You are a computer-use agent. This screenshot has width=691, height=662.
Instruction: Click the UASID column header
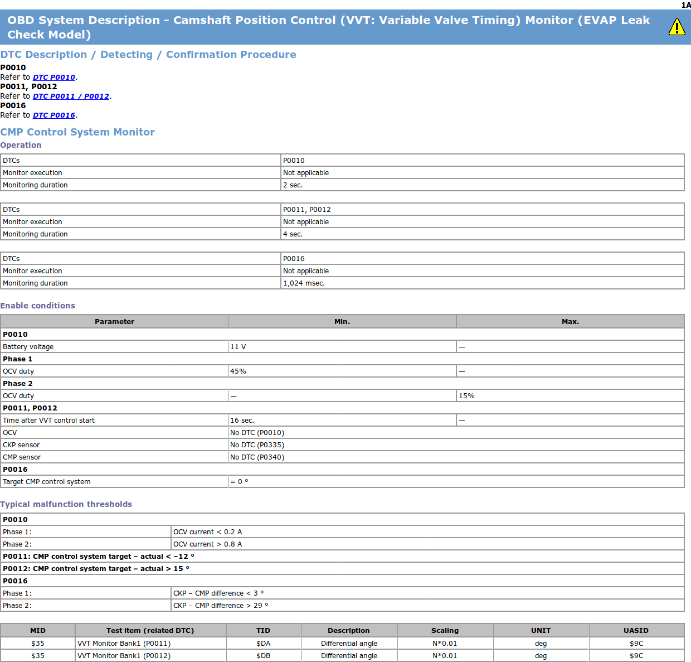point(636,631)
